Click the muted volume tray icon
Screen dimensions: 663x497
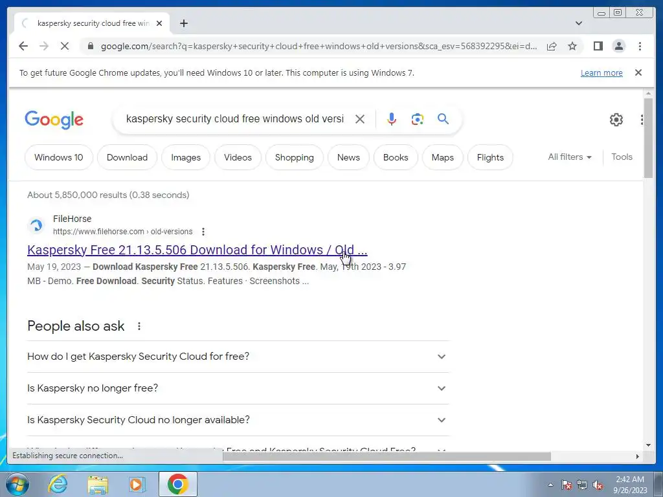(x=598, y=485)
